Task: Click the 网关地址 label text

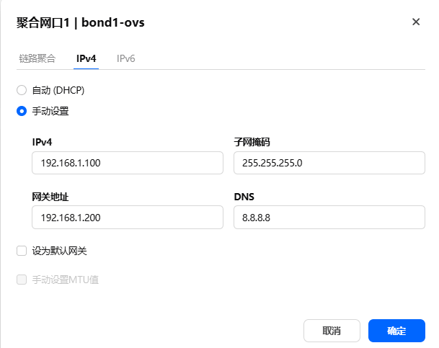Action: point(50,196)
